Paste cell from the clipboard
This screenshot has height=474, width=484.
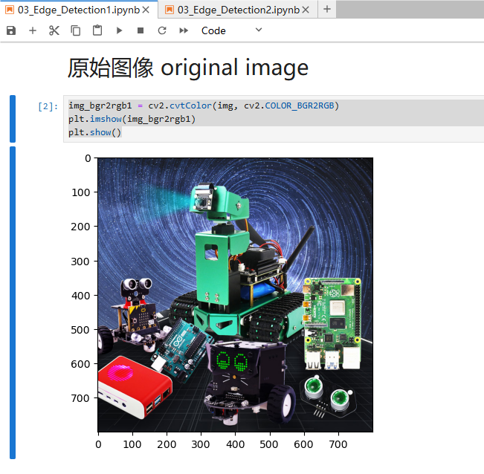tap(97, 30)
